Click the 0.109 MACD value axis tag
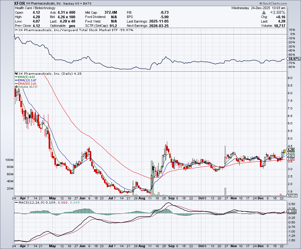The width and height of the screenshot is (301, 249). 292,211
